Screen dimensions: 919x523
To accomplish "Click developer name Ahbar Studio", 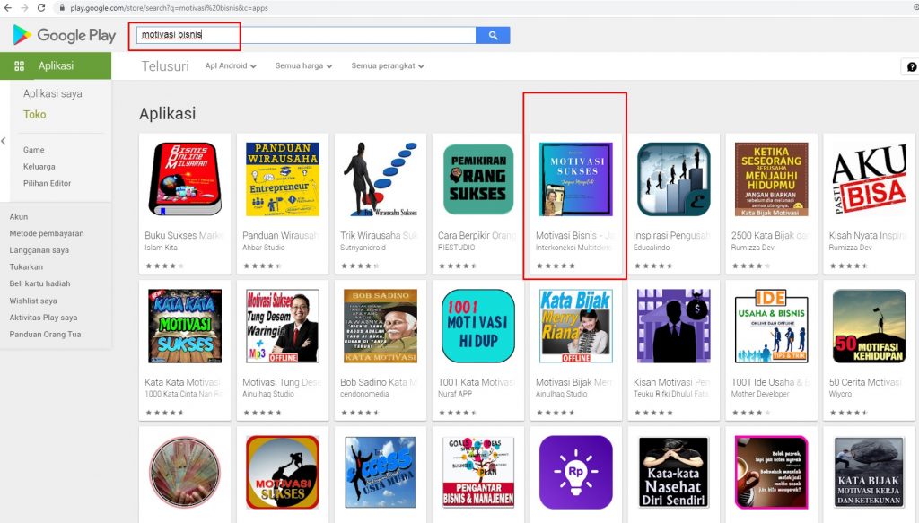I will (264, 248).
